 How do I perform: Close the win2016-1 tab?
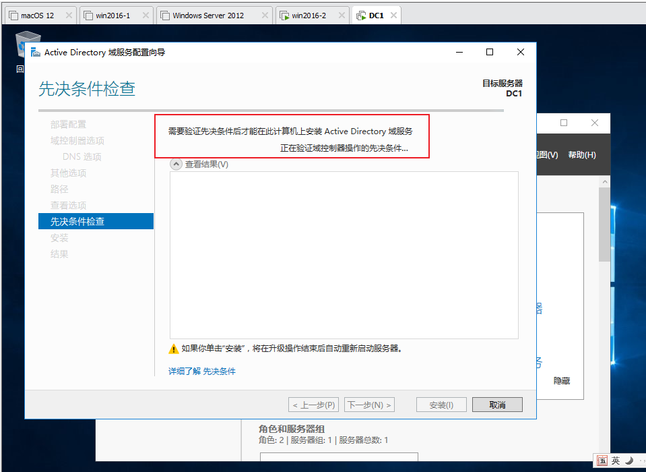coord(146,16)
